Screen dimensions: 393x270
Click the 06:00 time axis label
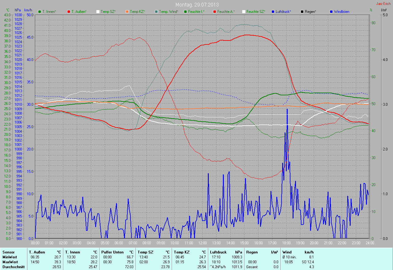click(x=119, y=243)
